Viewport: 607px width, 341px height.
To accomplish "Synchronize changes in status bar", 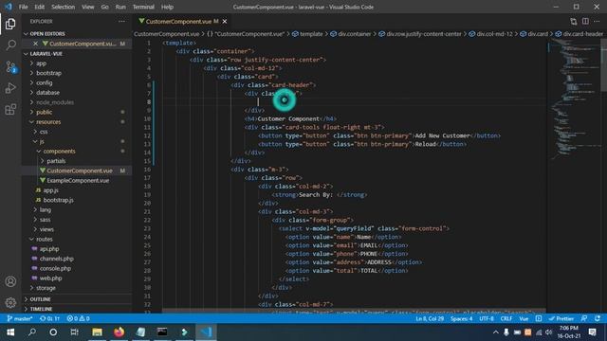I will 49,318.
